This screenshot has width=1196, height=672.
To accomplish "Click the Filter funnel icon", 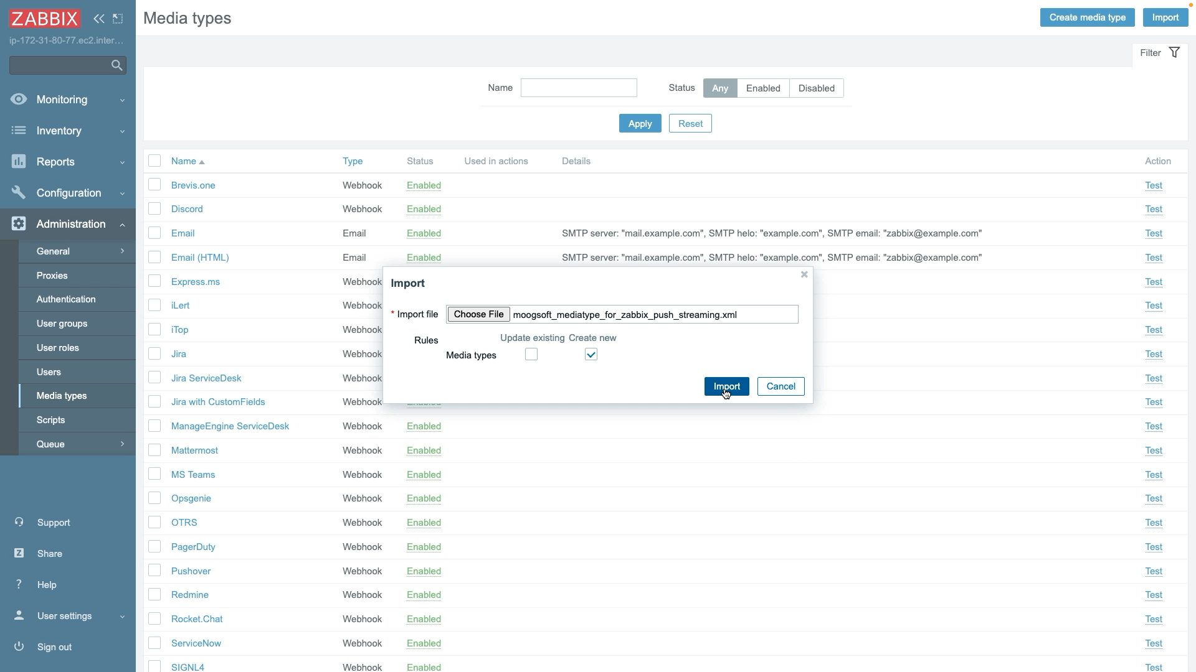I will 1174,53.
